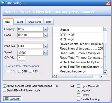
Task: Click the green arrow icon in title bar
Action: [x=3, y=3]
